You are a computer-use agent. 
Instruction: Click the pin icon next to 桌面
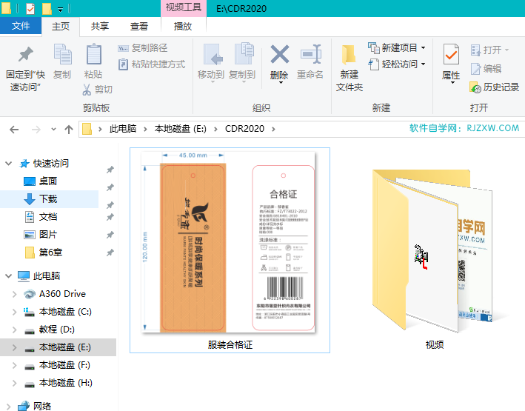pos(110,187)
